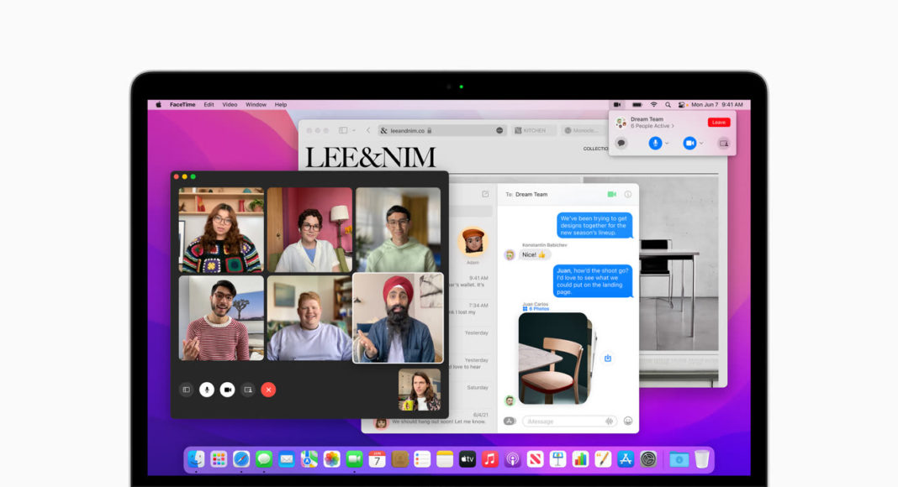Viewport: 898px width, 487px height.
Task: Open the Video menu
Action: click(230, 105)
